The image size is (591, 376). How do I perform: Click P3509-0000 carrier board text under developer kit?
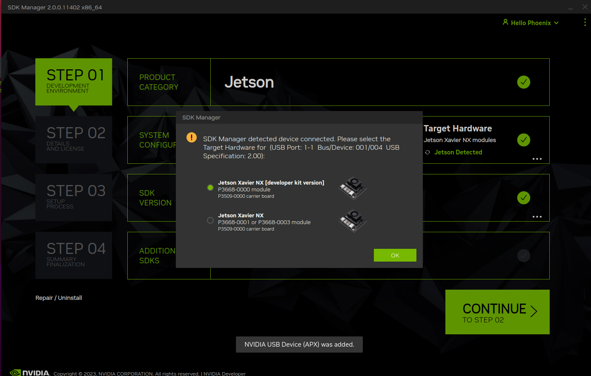click(x=246, y=196)
